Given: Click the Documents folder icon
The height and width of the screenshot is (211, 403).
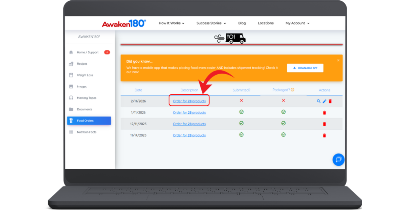Looking at the screenshot, I should [71, 110].
